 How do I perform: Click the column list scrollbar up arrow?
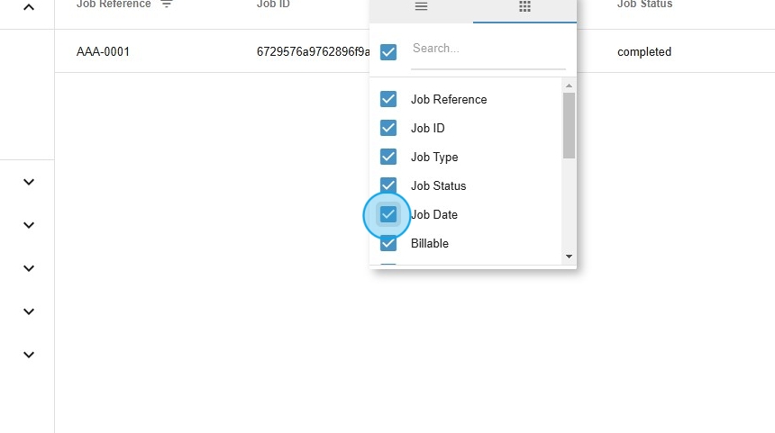(569, 86)
